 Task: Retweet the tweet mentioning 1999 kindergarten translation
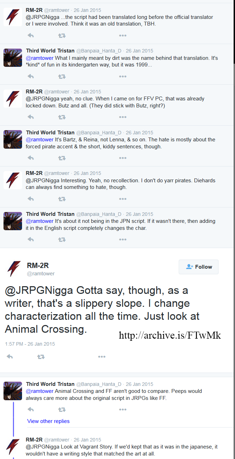[x=62, y=77]
